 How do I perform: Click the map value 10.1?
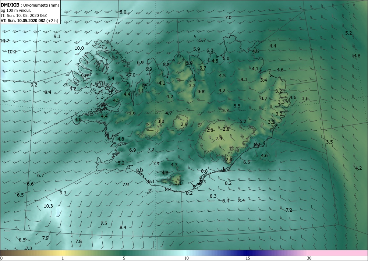point(12,52)
